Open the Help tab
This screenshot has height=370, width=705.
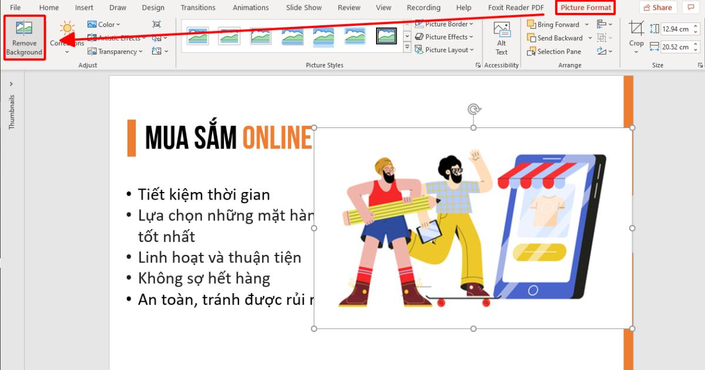pyautogui.click(x=464, y=8)
